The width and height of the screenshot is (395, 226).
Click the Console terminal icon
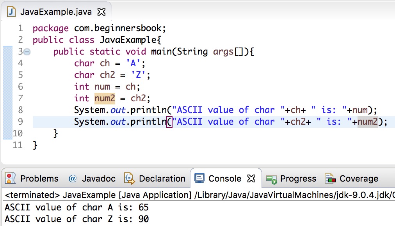pyautogui.click(x=199, y=178)
